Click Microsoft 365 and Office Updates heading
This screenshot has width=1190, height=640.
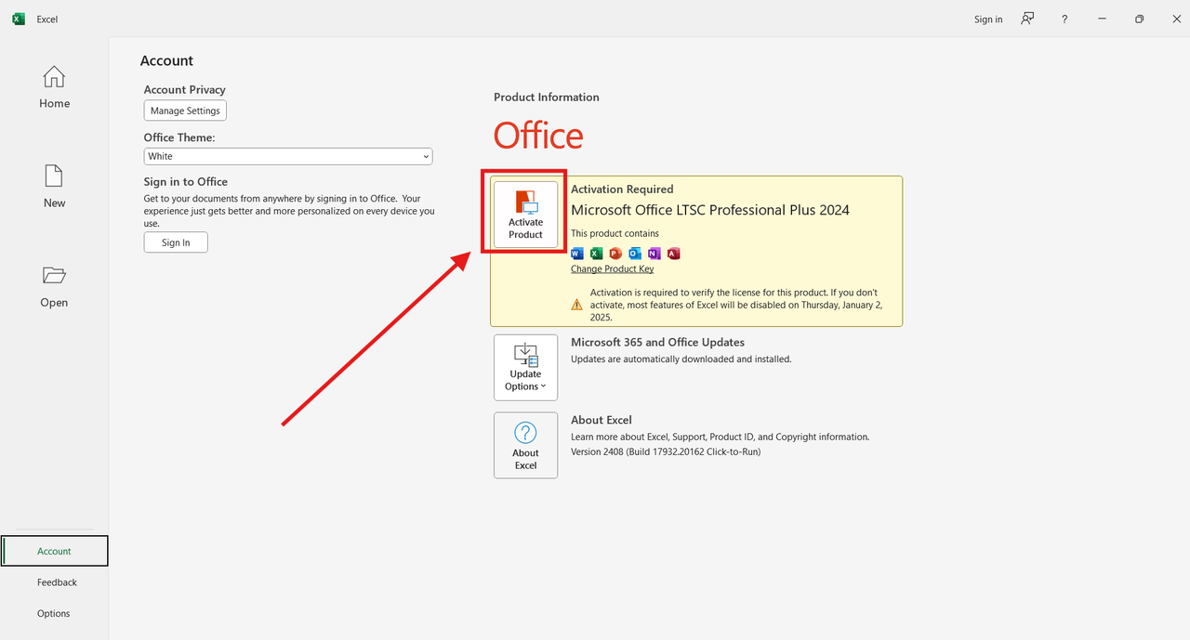click(x=657, y=342)
